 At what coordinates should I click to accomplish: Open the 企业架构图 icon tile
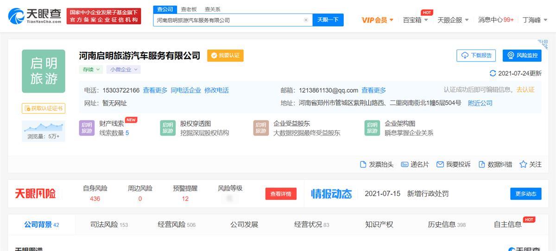(x=372, y=128)
